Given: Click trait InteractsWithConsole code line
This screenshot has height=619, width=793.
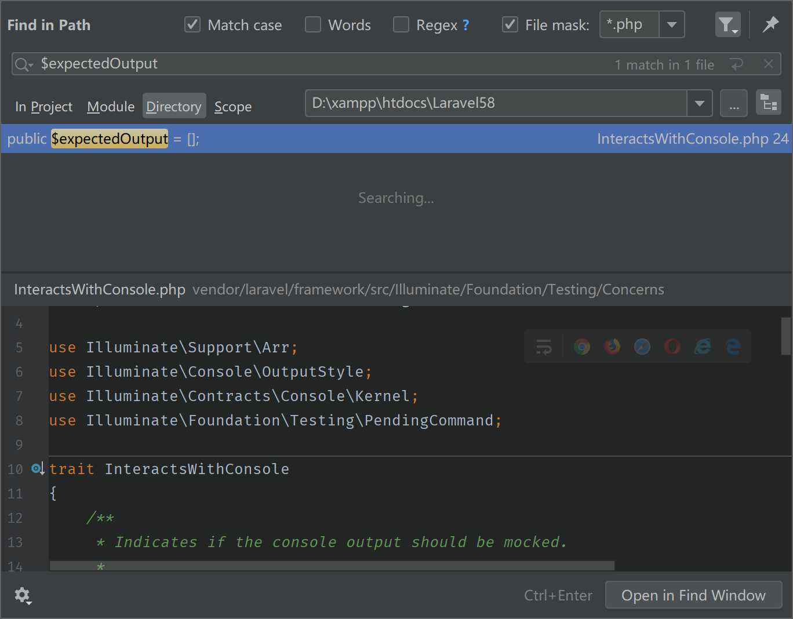Looking at the screenshot, I should tap(169, 469).
